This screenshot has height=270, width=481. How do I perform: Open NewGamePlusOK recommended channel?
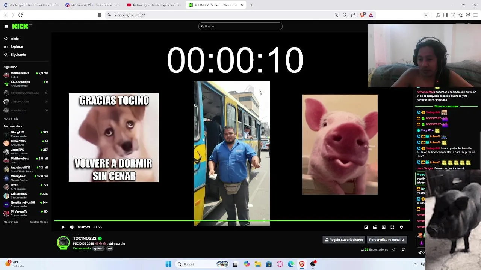[x=26, y=204]
